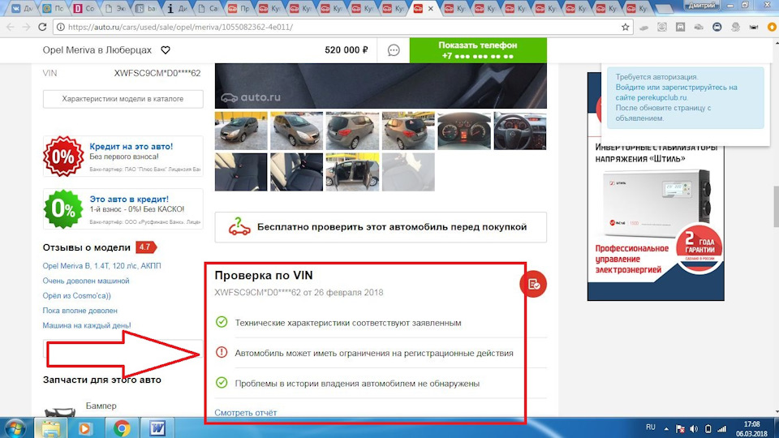Open review 'Орёл из Cosmo'са))'

coord(76,295)
